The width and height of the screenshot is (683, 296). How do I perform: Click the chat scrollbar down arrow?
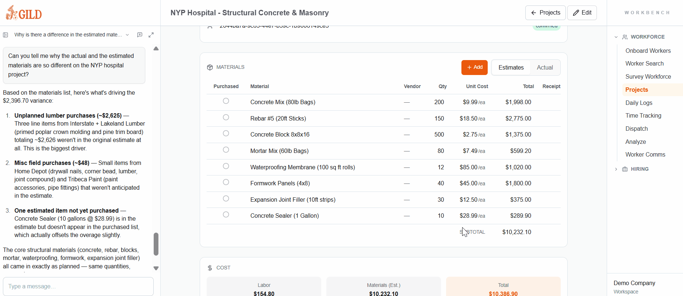156,268
